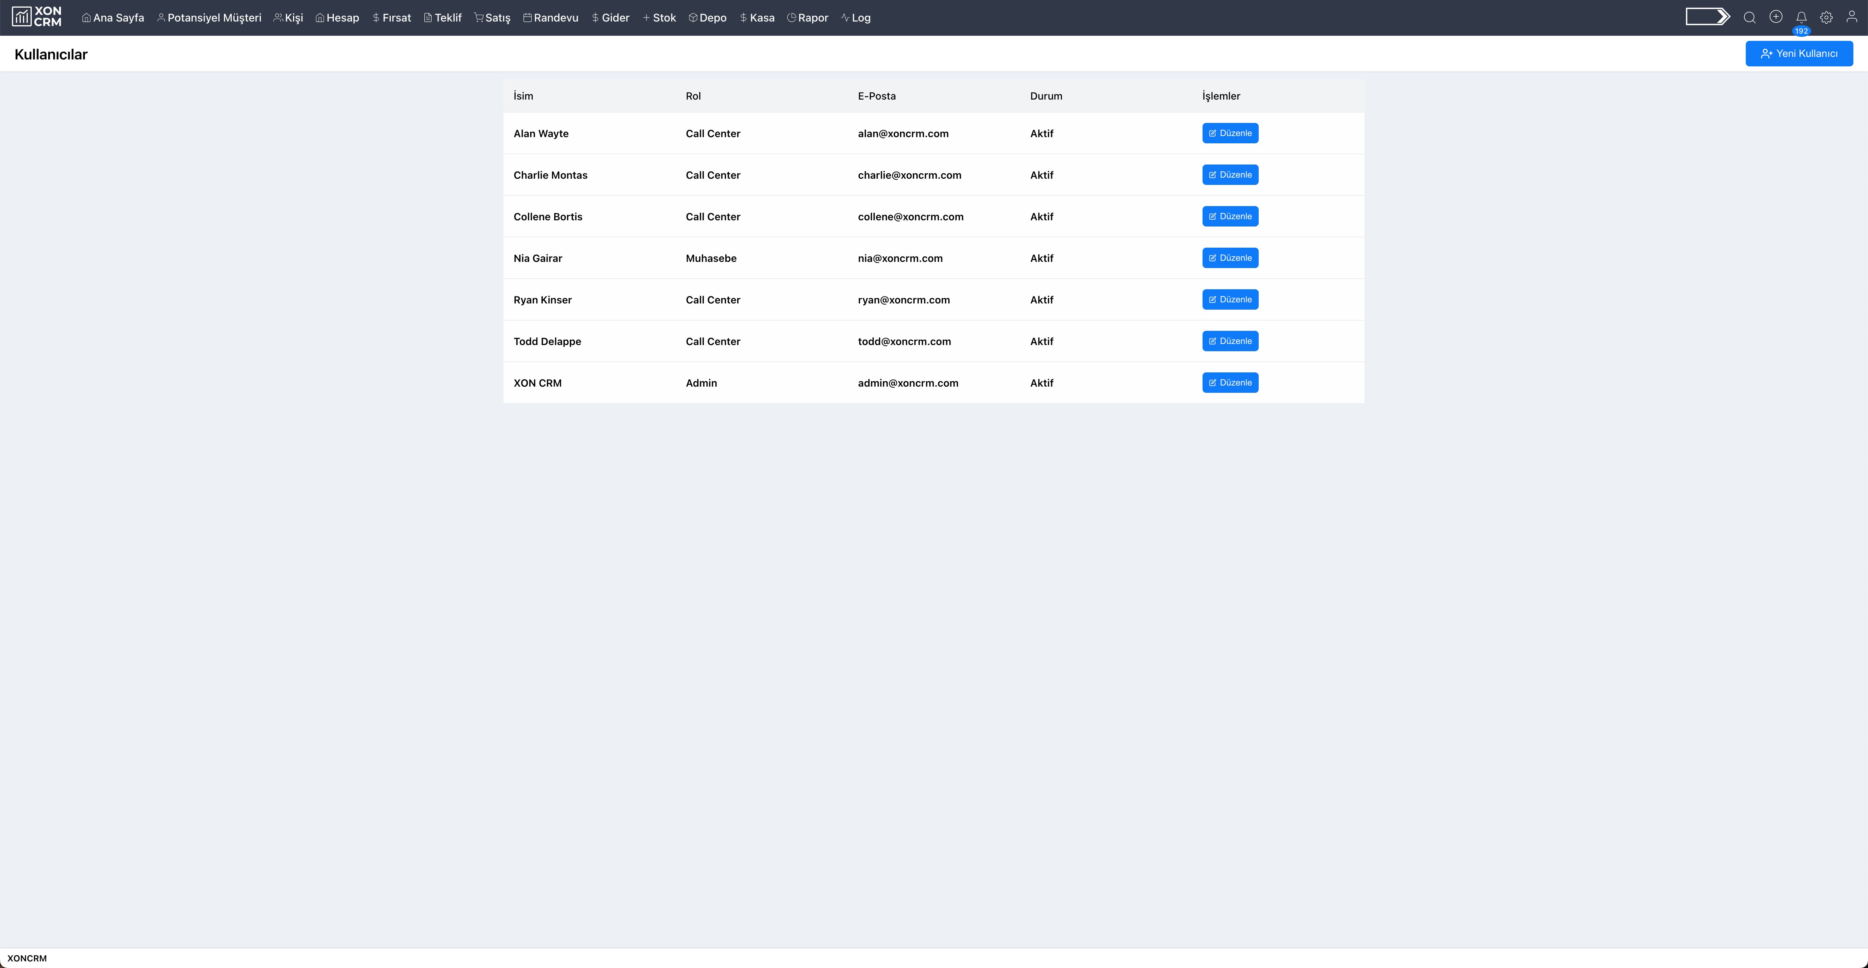The image size is (1868, 968).
Task: Edit the XON CRM admin user
Action: coord(1230,383)
